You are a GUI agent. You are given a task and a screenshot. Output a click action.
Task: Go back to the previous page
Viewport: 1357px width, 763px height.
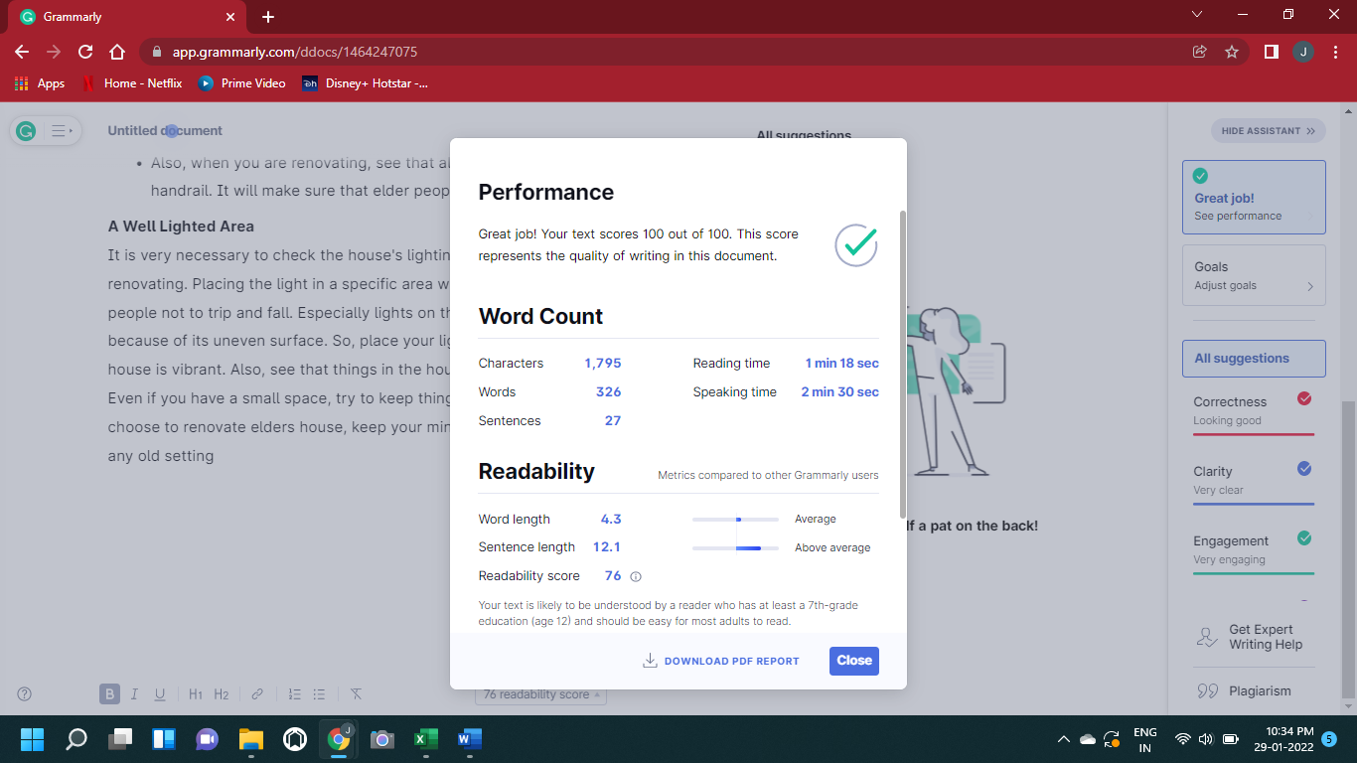[x=22, y=52]
